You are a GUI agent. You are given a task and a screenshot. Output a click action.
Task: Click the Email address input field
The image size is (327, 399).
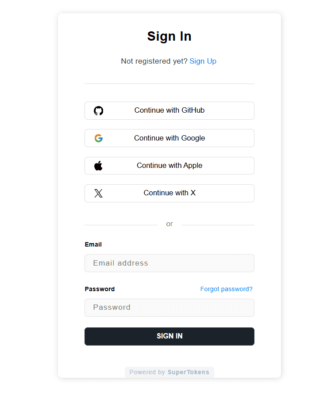tap(169, 263)
